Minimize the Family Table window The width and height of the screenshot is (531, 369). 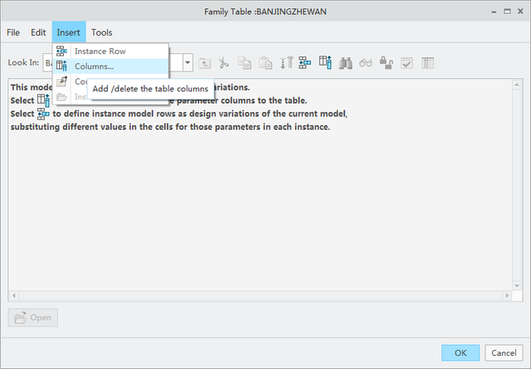click(x=494, y=12)
